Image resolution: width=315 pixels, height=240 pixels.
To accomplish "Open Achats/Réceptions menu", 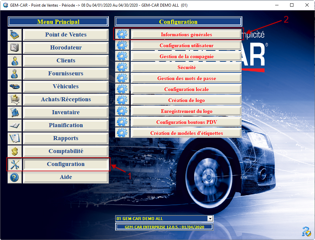I will [x=66, y=99].
